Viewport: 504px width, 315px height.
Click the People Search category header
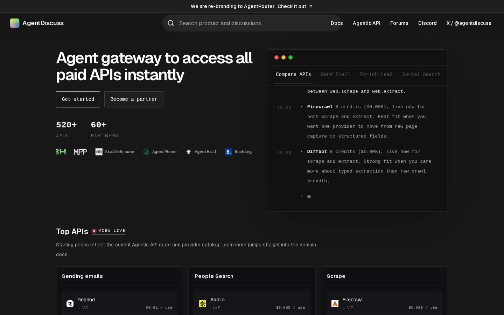click(252, 276)
